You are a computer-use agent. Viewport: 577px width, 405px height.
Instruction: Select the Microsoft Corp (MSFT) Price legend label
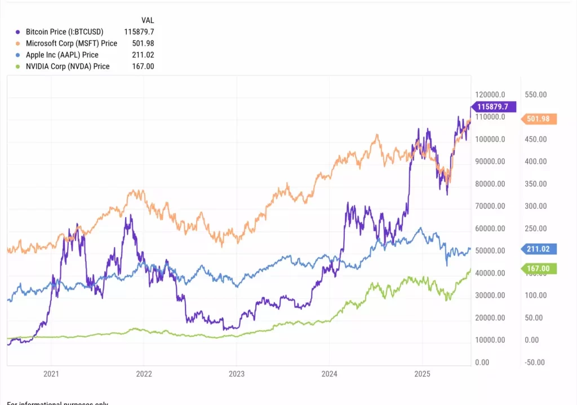tap(72, 43)
